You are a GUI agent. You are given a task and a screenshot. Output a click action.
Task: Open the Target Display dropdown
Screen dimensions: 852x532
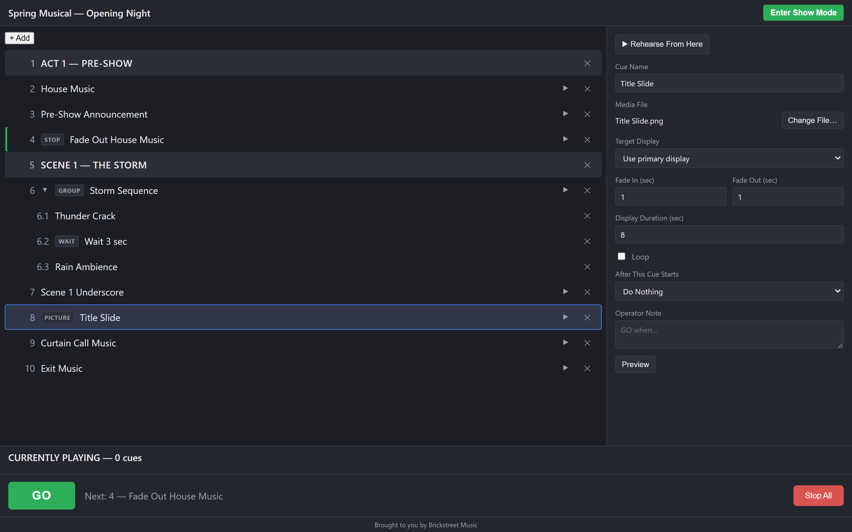click(x=729, y=158)
